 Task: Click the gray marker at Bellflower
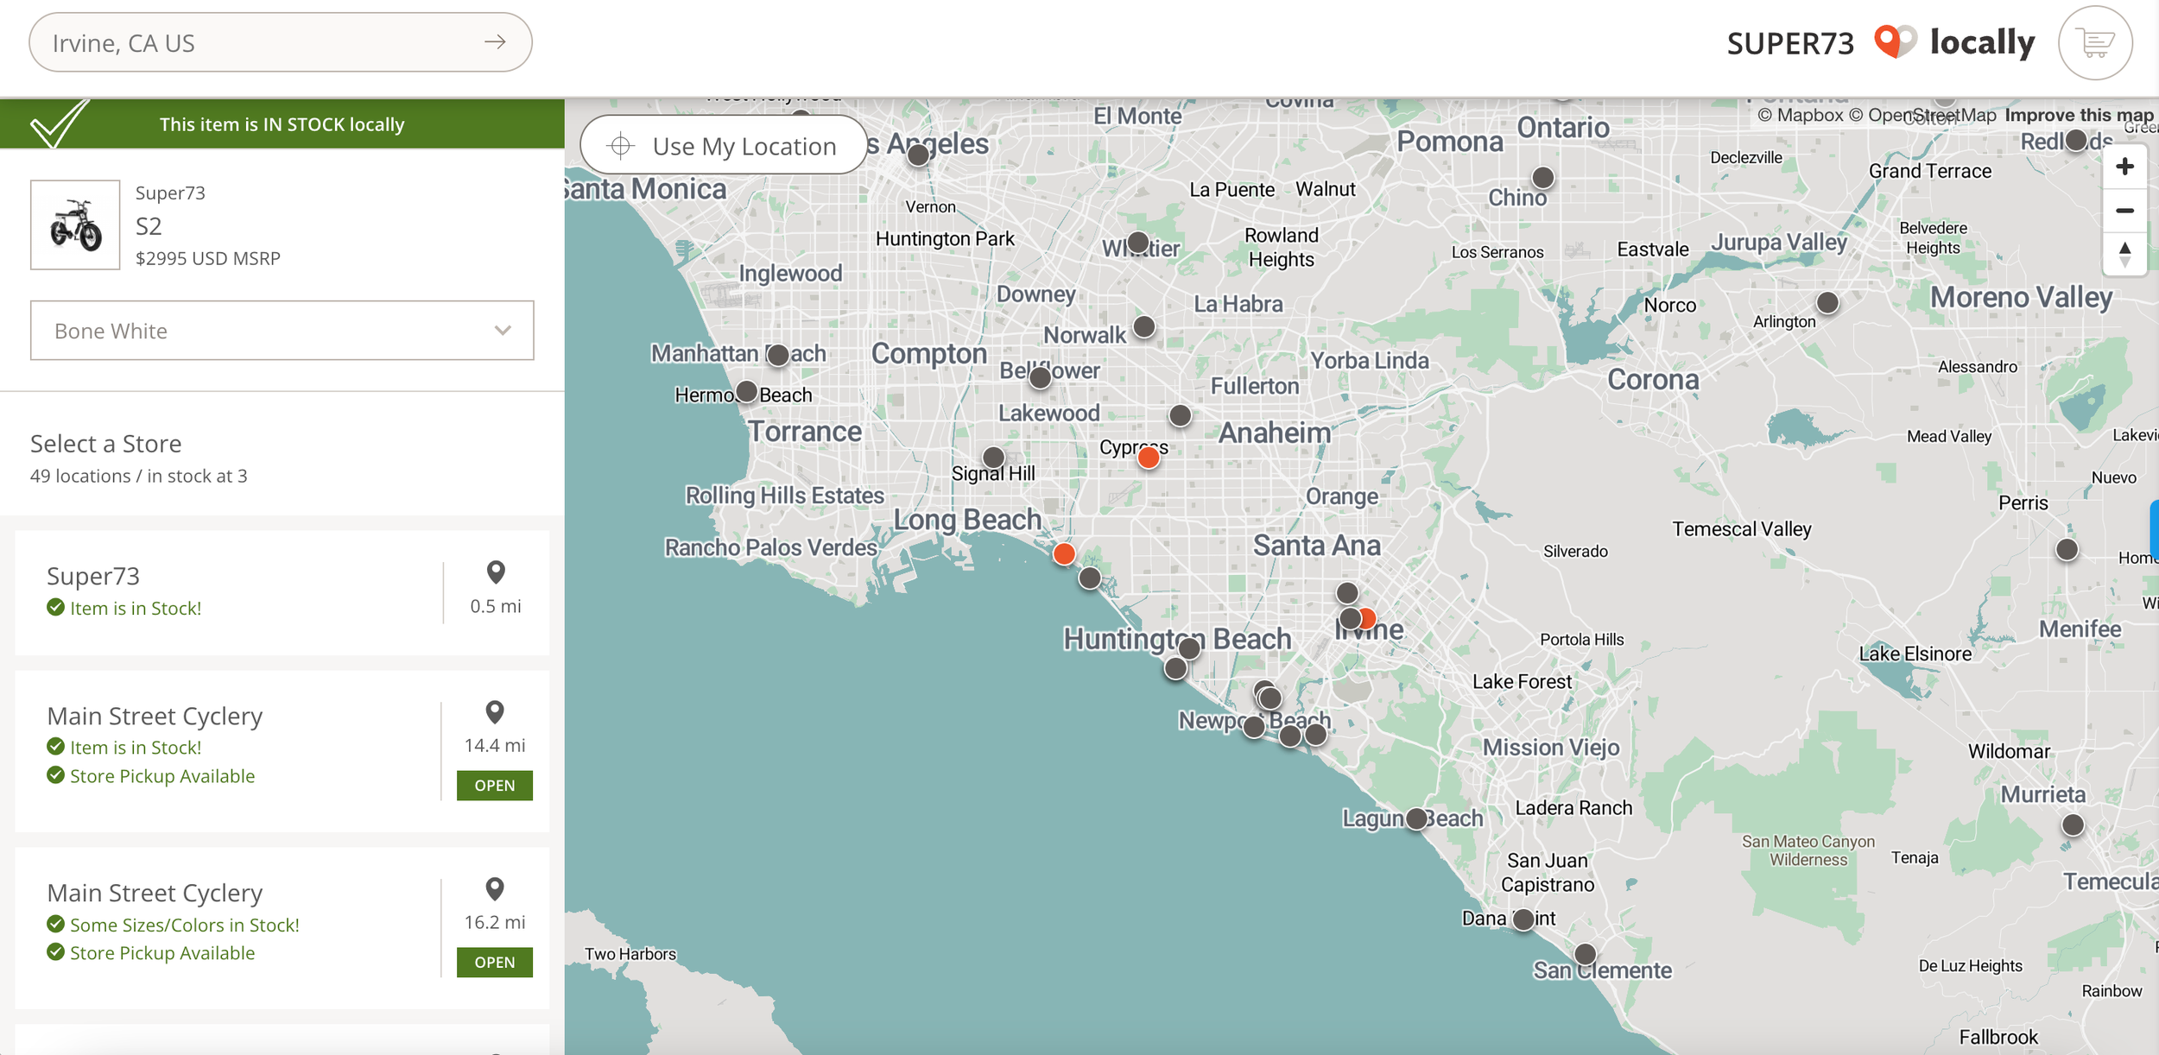pos(1041,377)
